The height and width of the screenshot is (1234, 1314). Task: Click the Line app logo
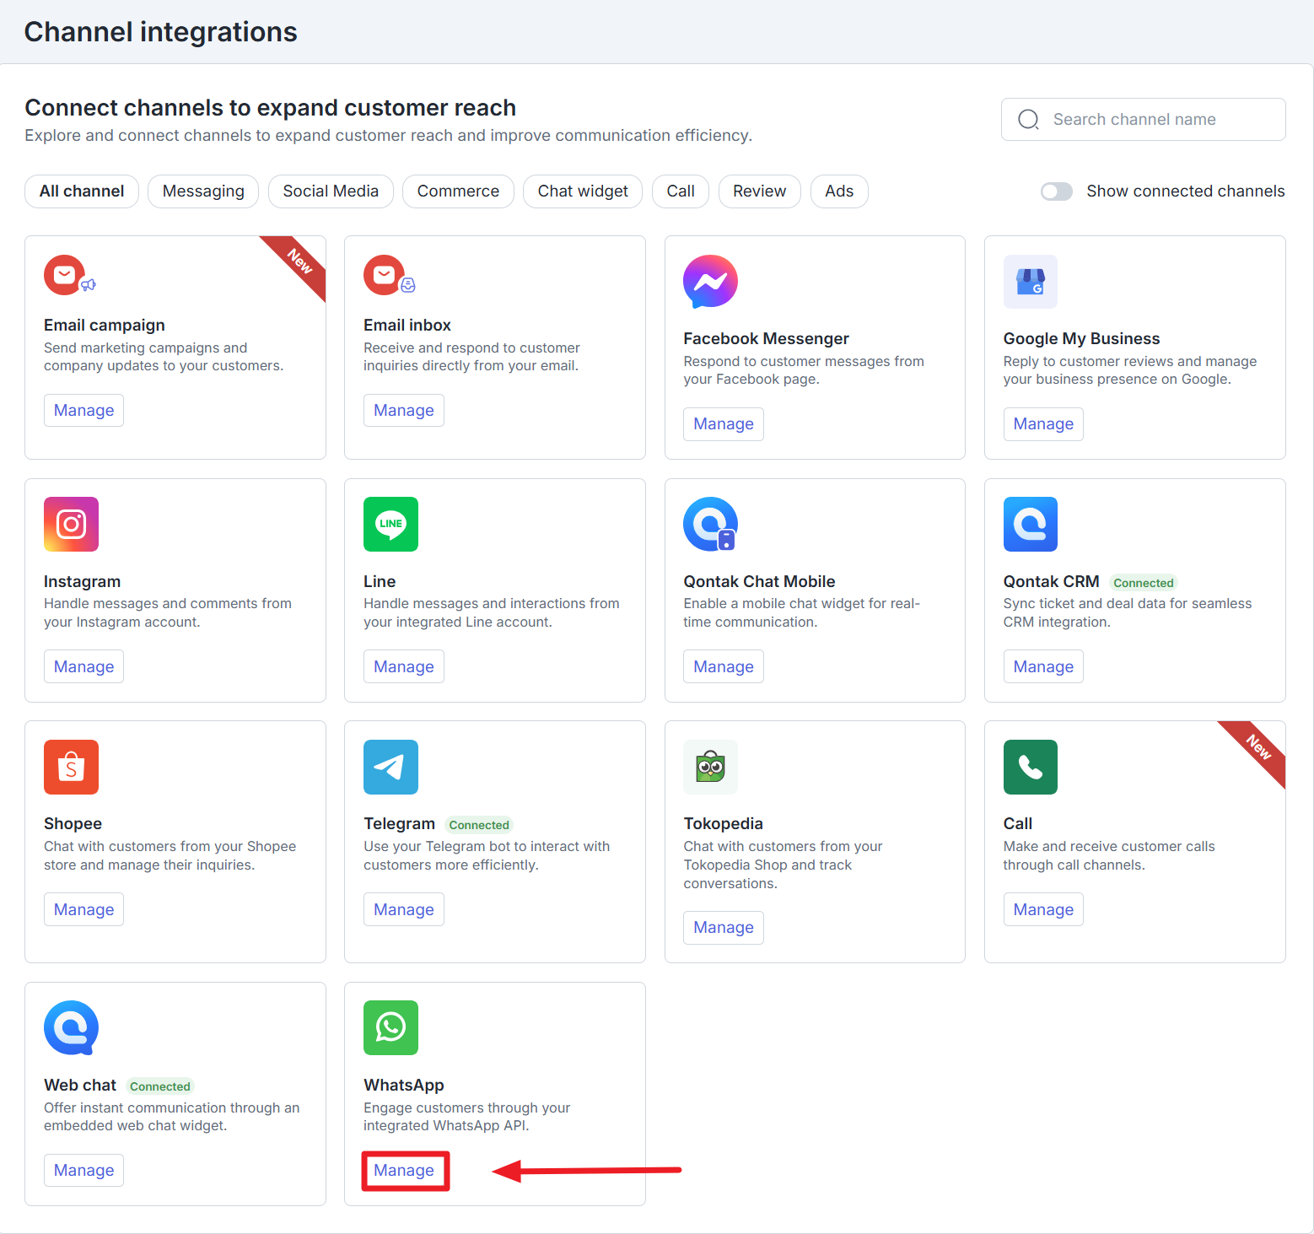[390, 524]
